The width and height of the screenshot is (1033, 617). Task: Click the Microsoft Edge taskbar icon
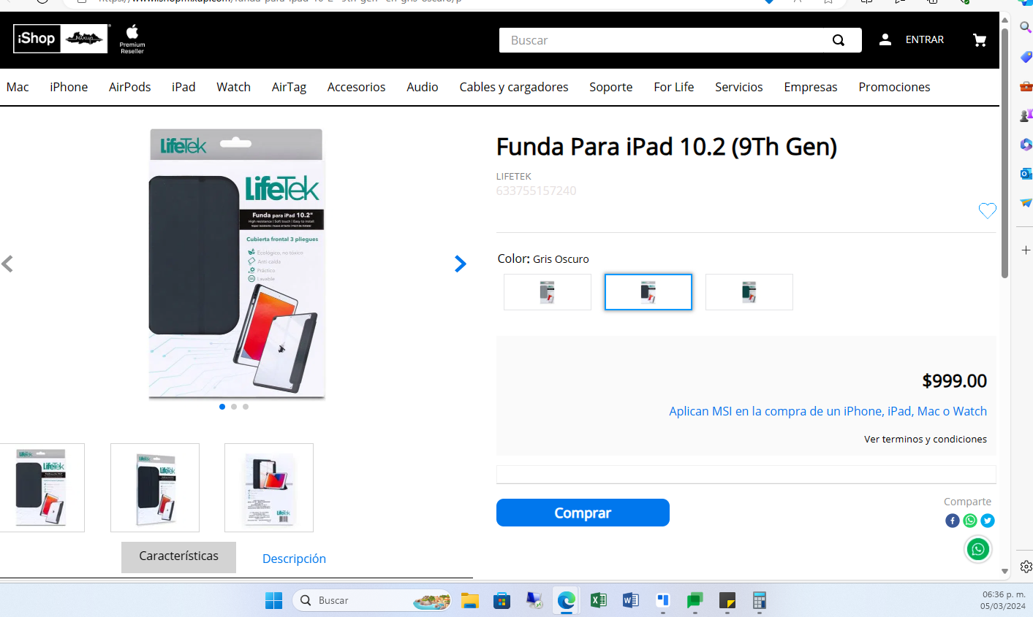[567, 600]
